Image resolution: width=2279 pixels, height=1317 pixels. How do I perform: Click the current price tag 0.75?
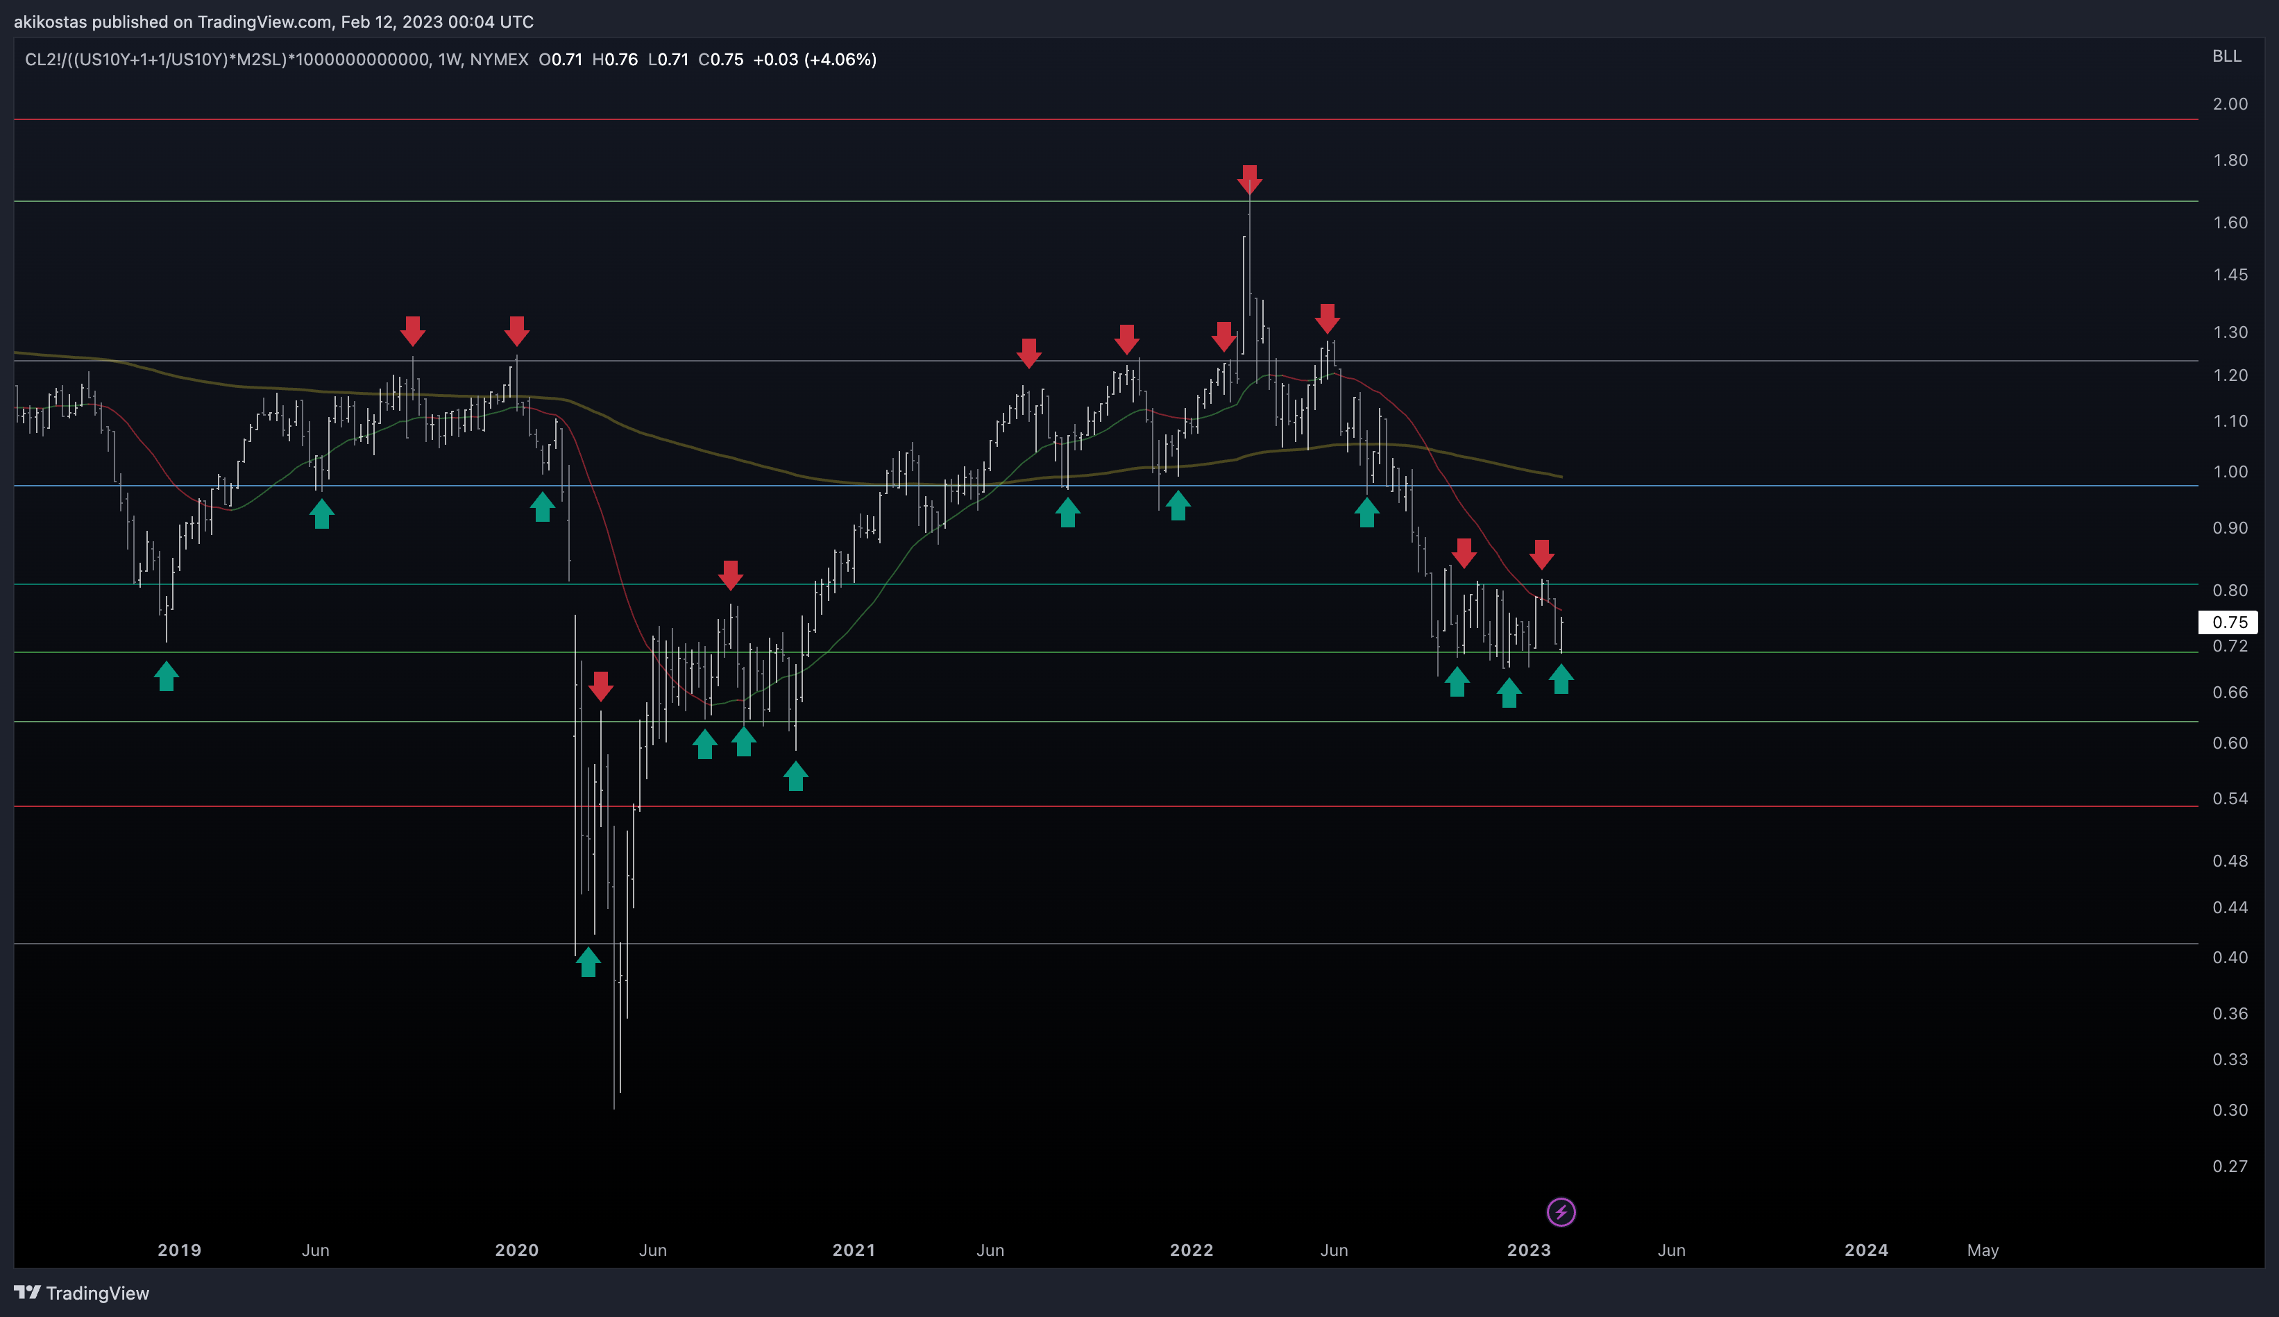[x=2228, y=622]
